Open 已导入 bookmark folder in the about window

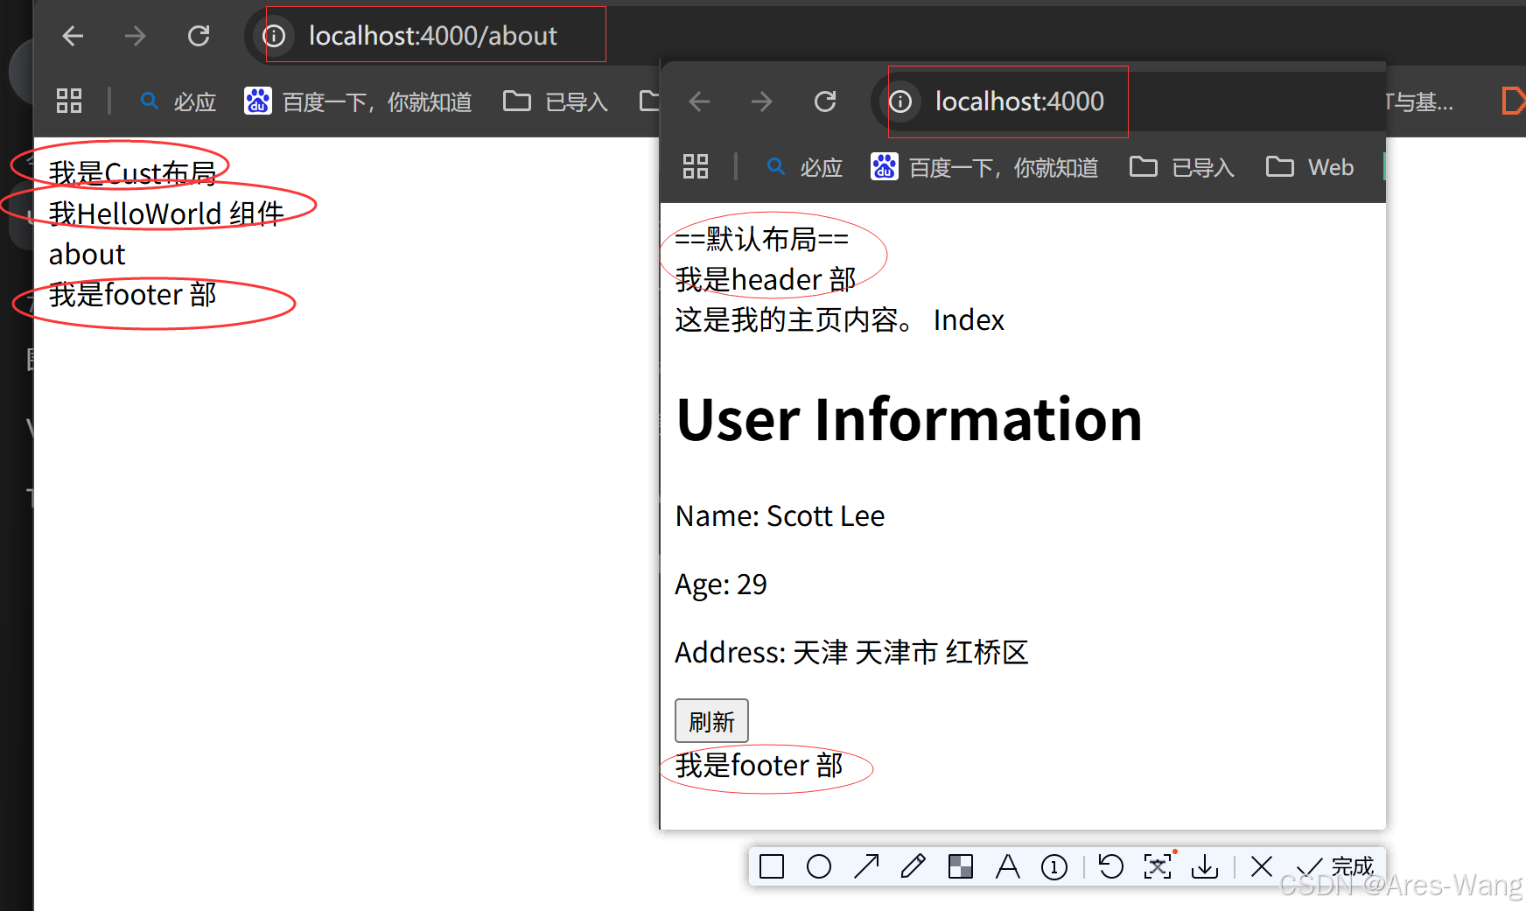(556, 102)
